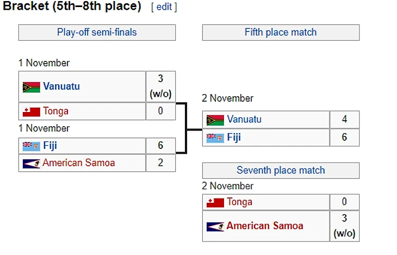Open the bold Fiji link in the semi-finals
This screenshot has height=255, width=397.
point(50,146)
